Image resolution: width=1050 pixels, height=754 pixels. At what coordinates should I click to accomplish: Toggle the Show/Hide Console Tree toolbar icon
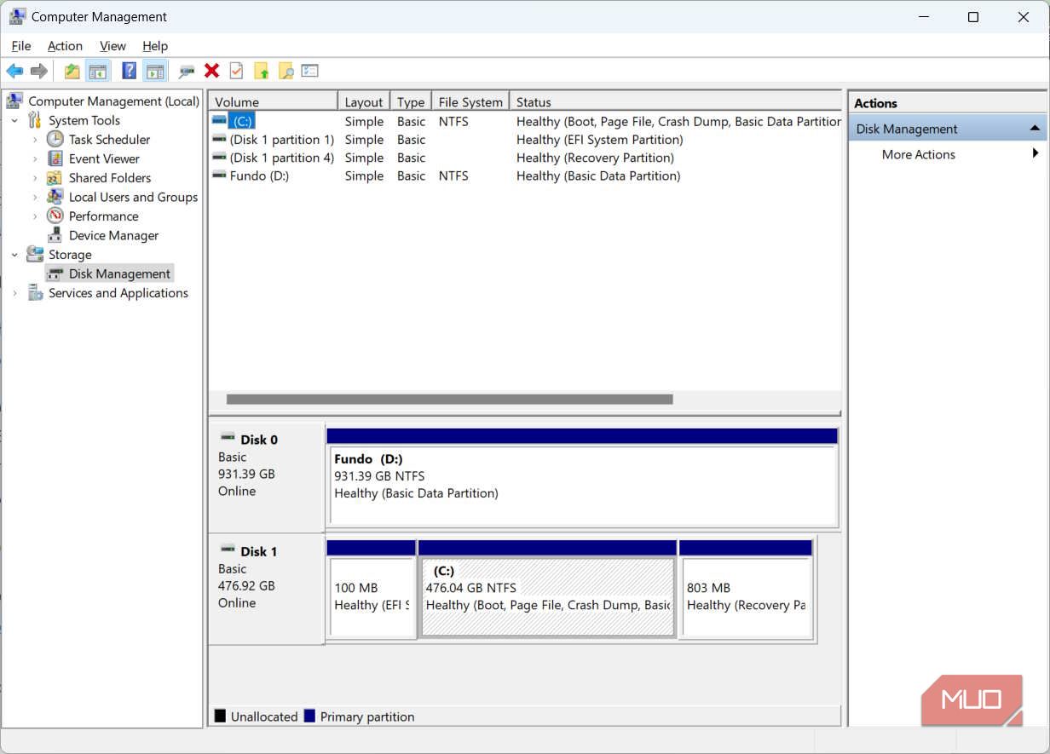coord(99,71)
